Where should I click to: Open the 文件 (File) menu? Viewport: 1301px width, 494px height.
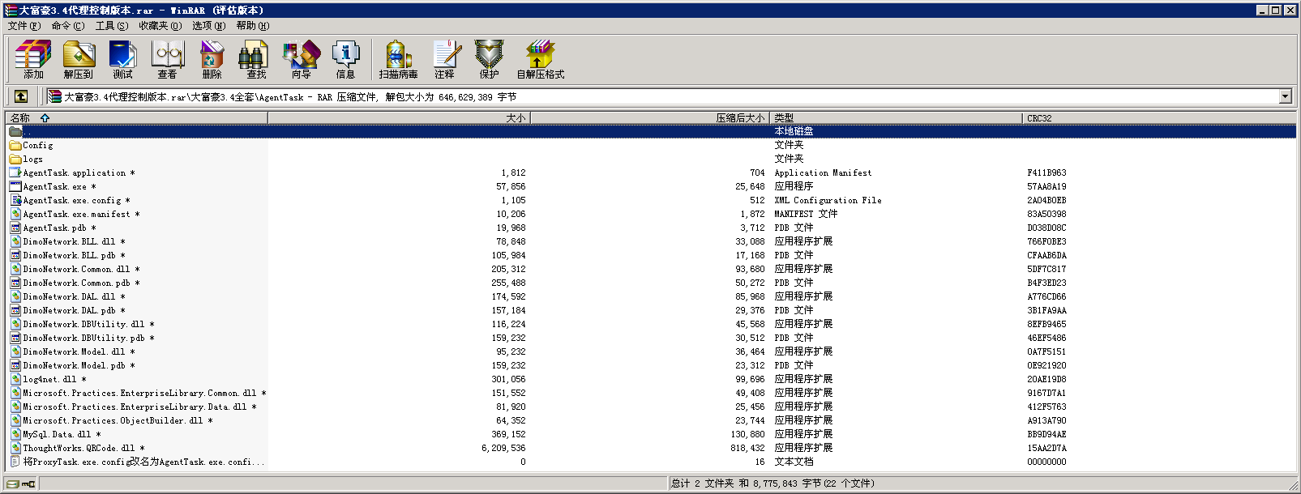24,26
